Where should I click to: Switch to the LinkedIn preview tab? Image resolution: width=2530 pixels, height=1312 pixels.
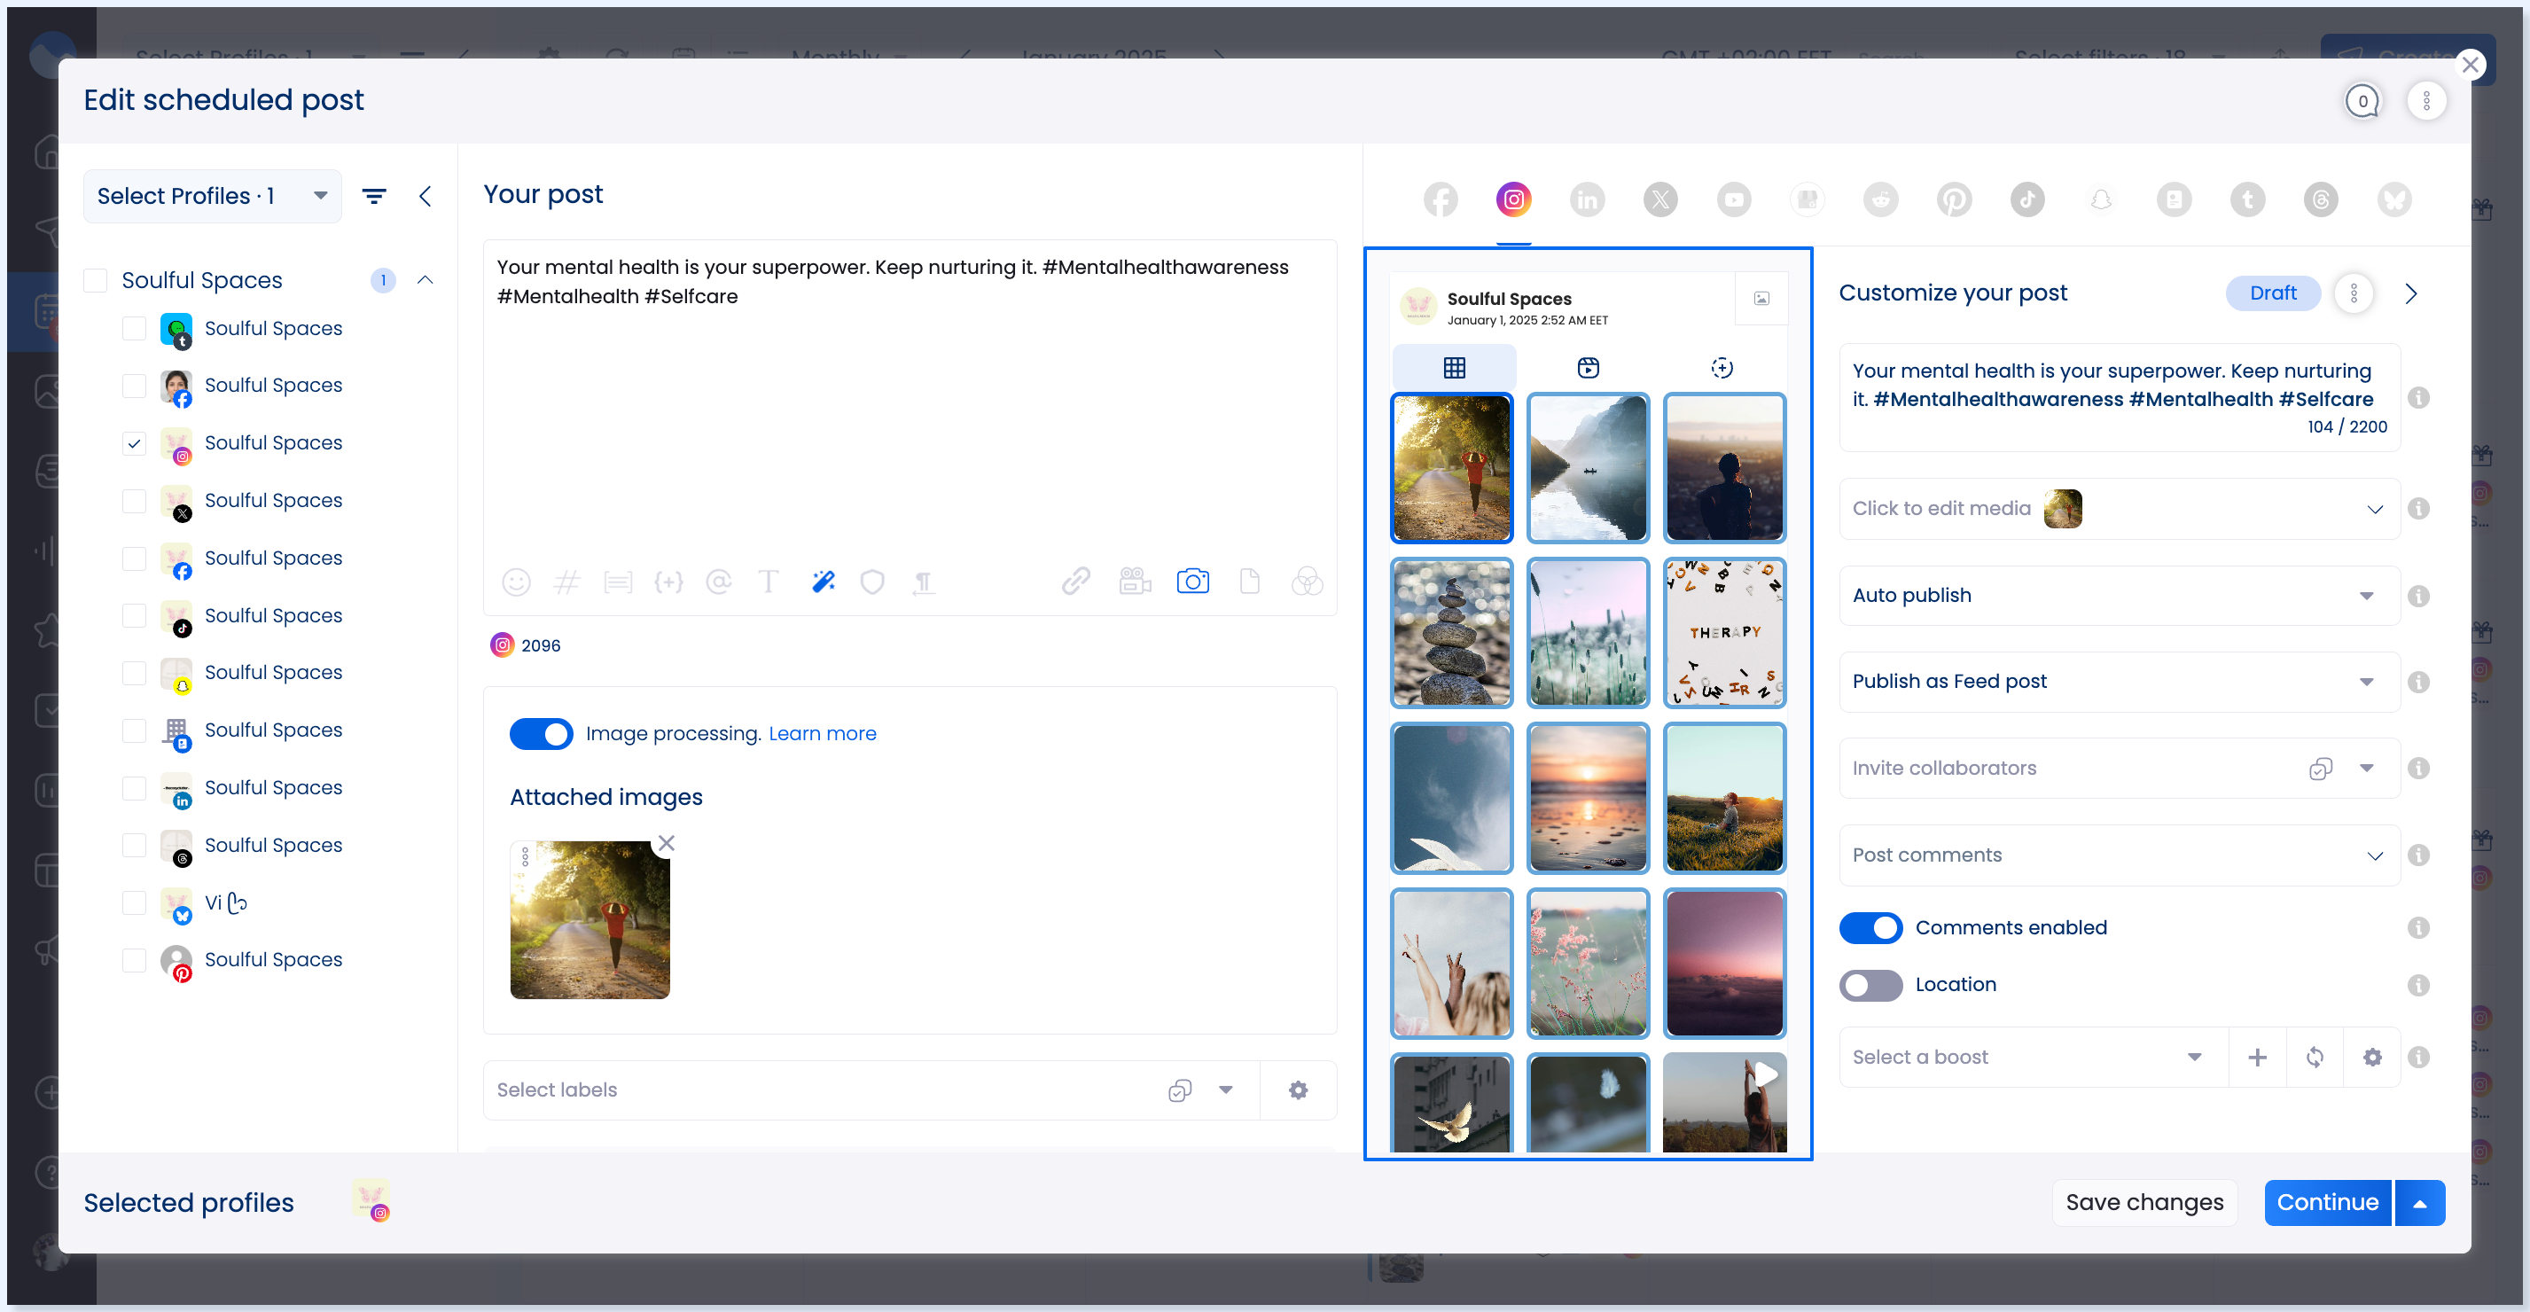1587,200
